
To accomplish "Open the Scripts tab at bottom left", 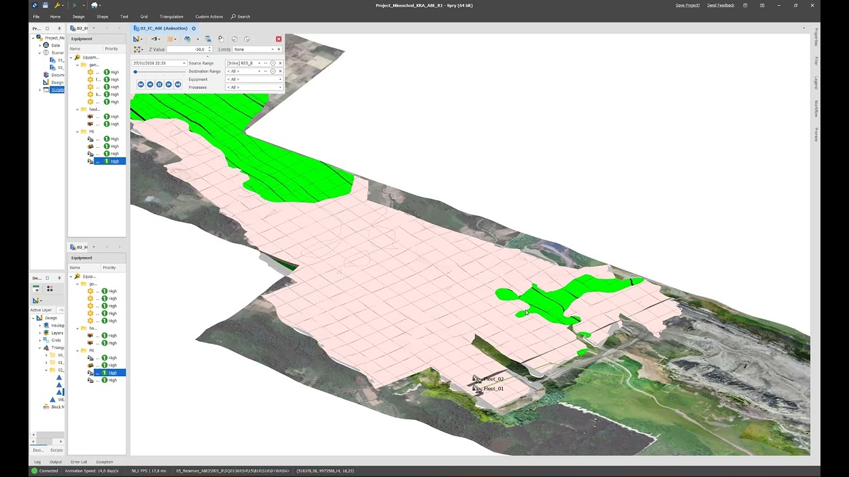I will (56, 450).
